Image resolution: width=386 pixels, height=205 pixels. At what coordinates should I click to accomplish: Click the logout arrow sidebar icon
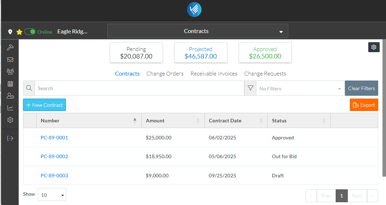10,138
